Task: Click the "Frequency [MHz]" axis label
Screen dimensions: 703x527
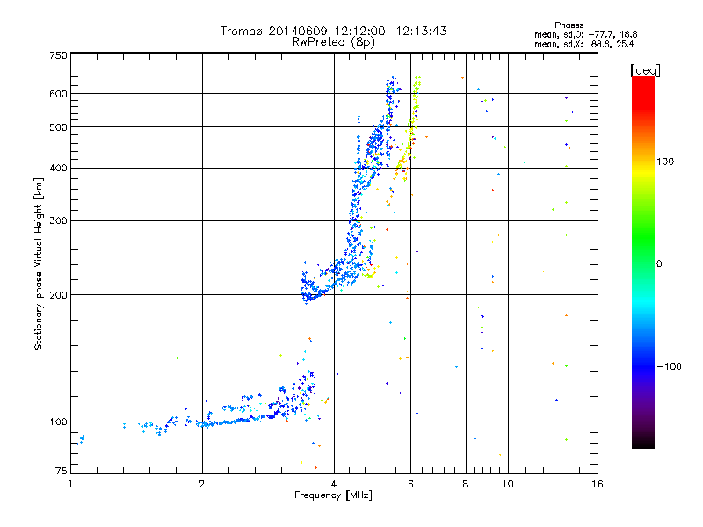Action: point(333,495)
